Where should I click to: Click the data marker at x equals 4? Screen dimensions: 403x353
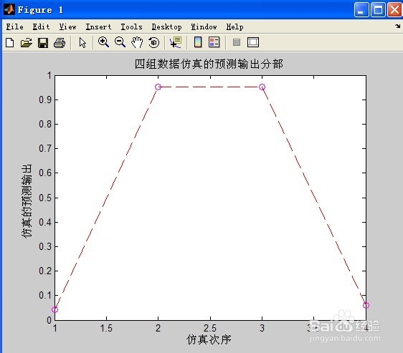point(366,305)
